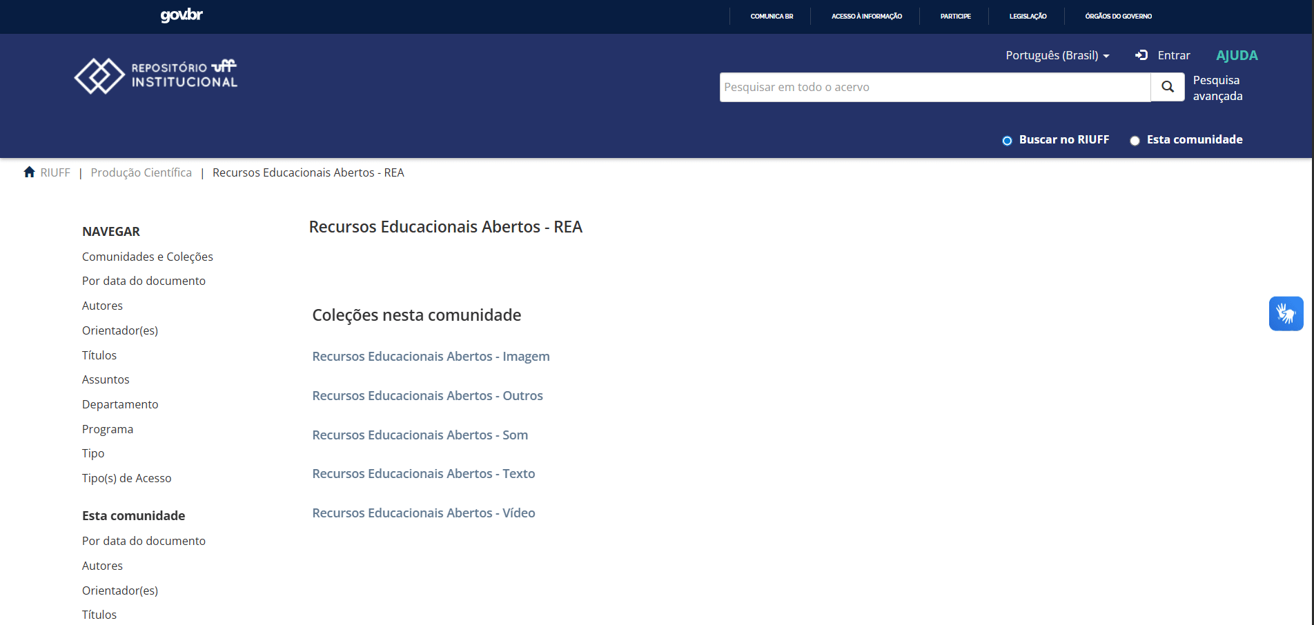This screenshot has width=1314, height=625.
Task: Open Recursos Educacionais Abertos - Vídeo collection
Action: pyautogui.click(x=424, y=513)
